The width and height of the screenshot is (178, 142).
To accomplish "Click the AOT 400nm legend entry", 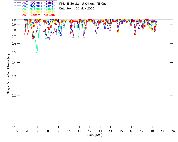I will (35, 2).
